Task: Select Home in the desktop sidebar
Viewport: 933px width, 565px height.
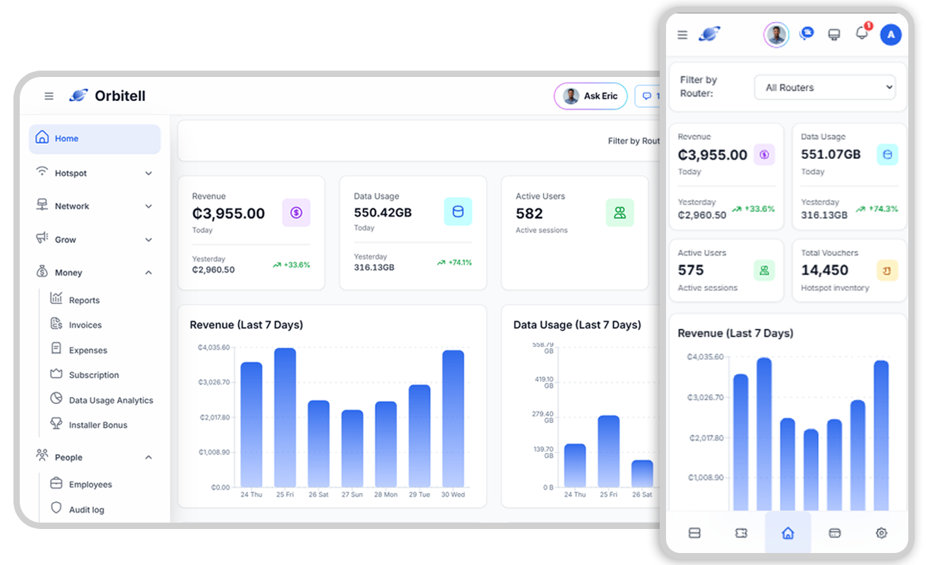Action: coord(95,139)
